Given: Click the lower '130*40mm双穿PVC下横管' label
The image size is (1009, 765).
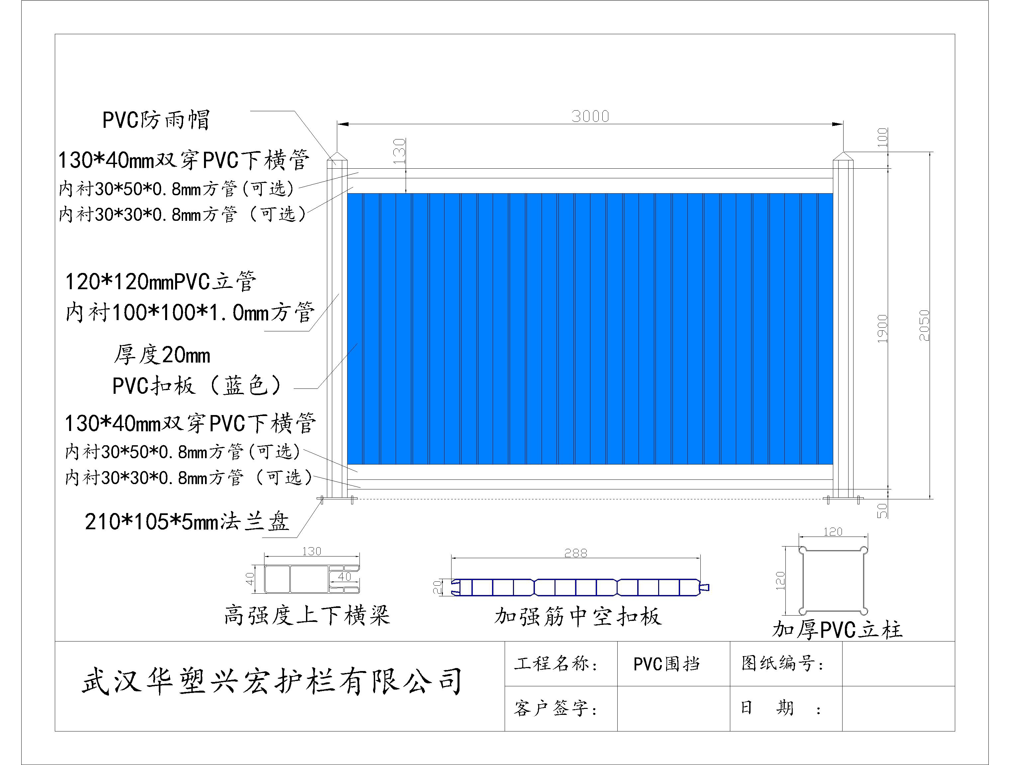Looking at the screenshot, I should [x=190, y=423].
